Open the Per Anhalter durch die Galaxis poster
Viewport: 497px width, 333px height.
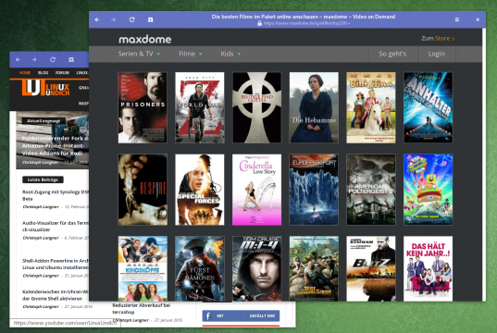pyautogui.click(x=428, y=107)
